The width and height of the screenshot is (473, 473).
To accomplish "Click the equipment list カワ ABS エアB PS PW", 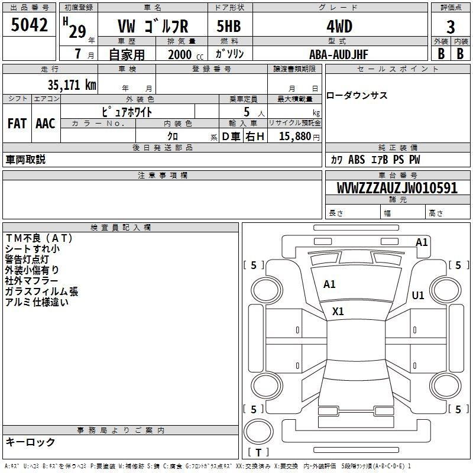I will pos(375,160).
